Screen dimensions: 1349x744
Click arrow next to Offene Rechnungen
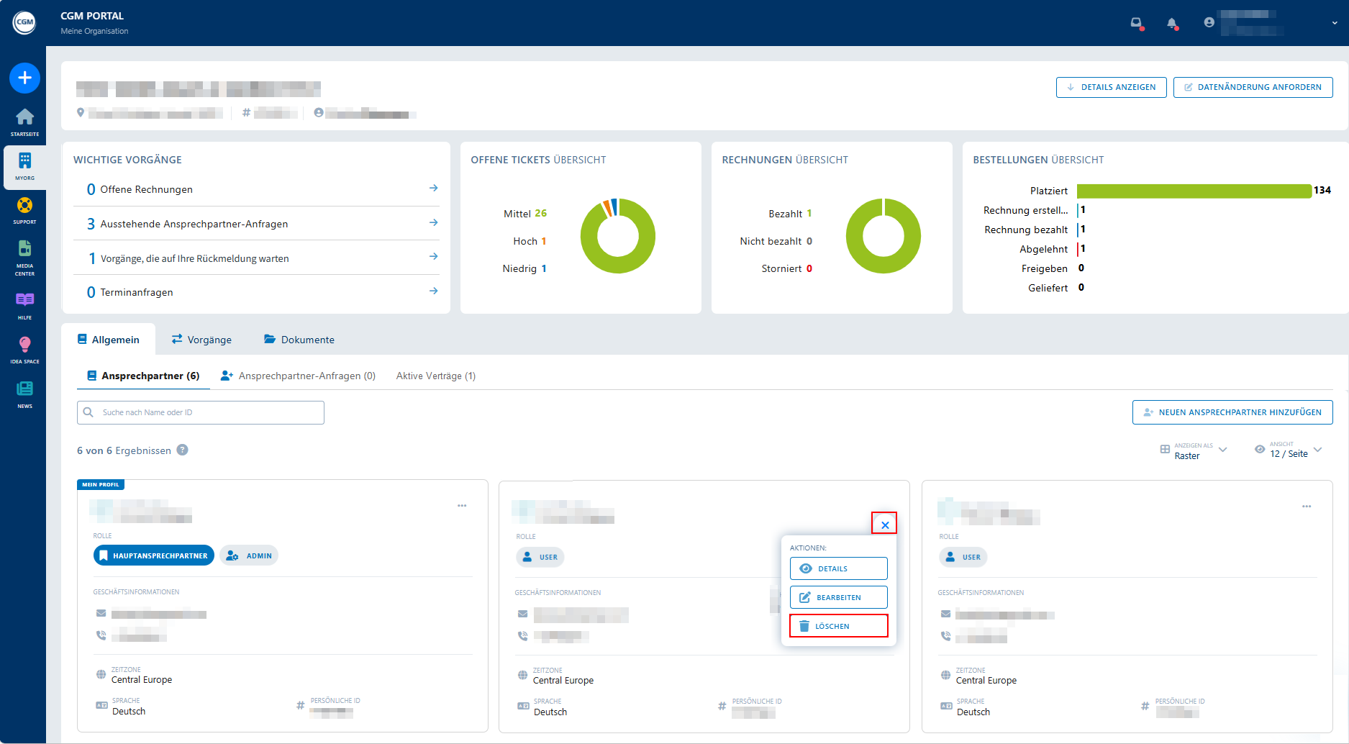[433, 188]
